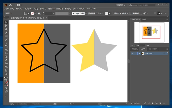Open Edit Toolbar three-dots button
Screen dimensions: 172x108
(x=6, y=96)
